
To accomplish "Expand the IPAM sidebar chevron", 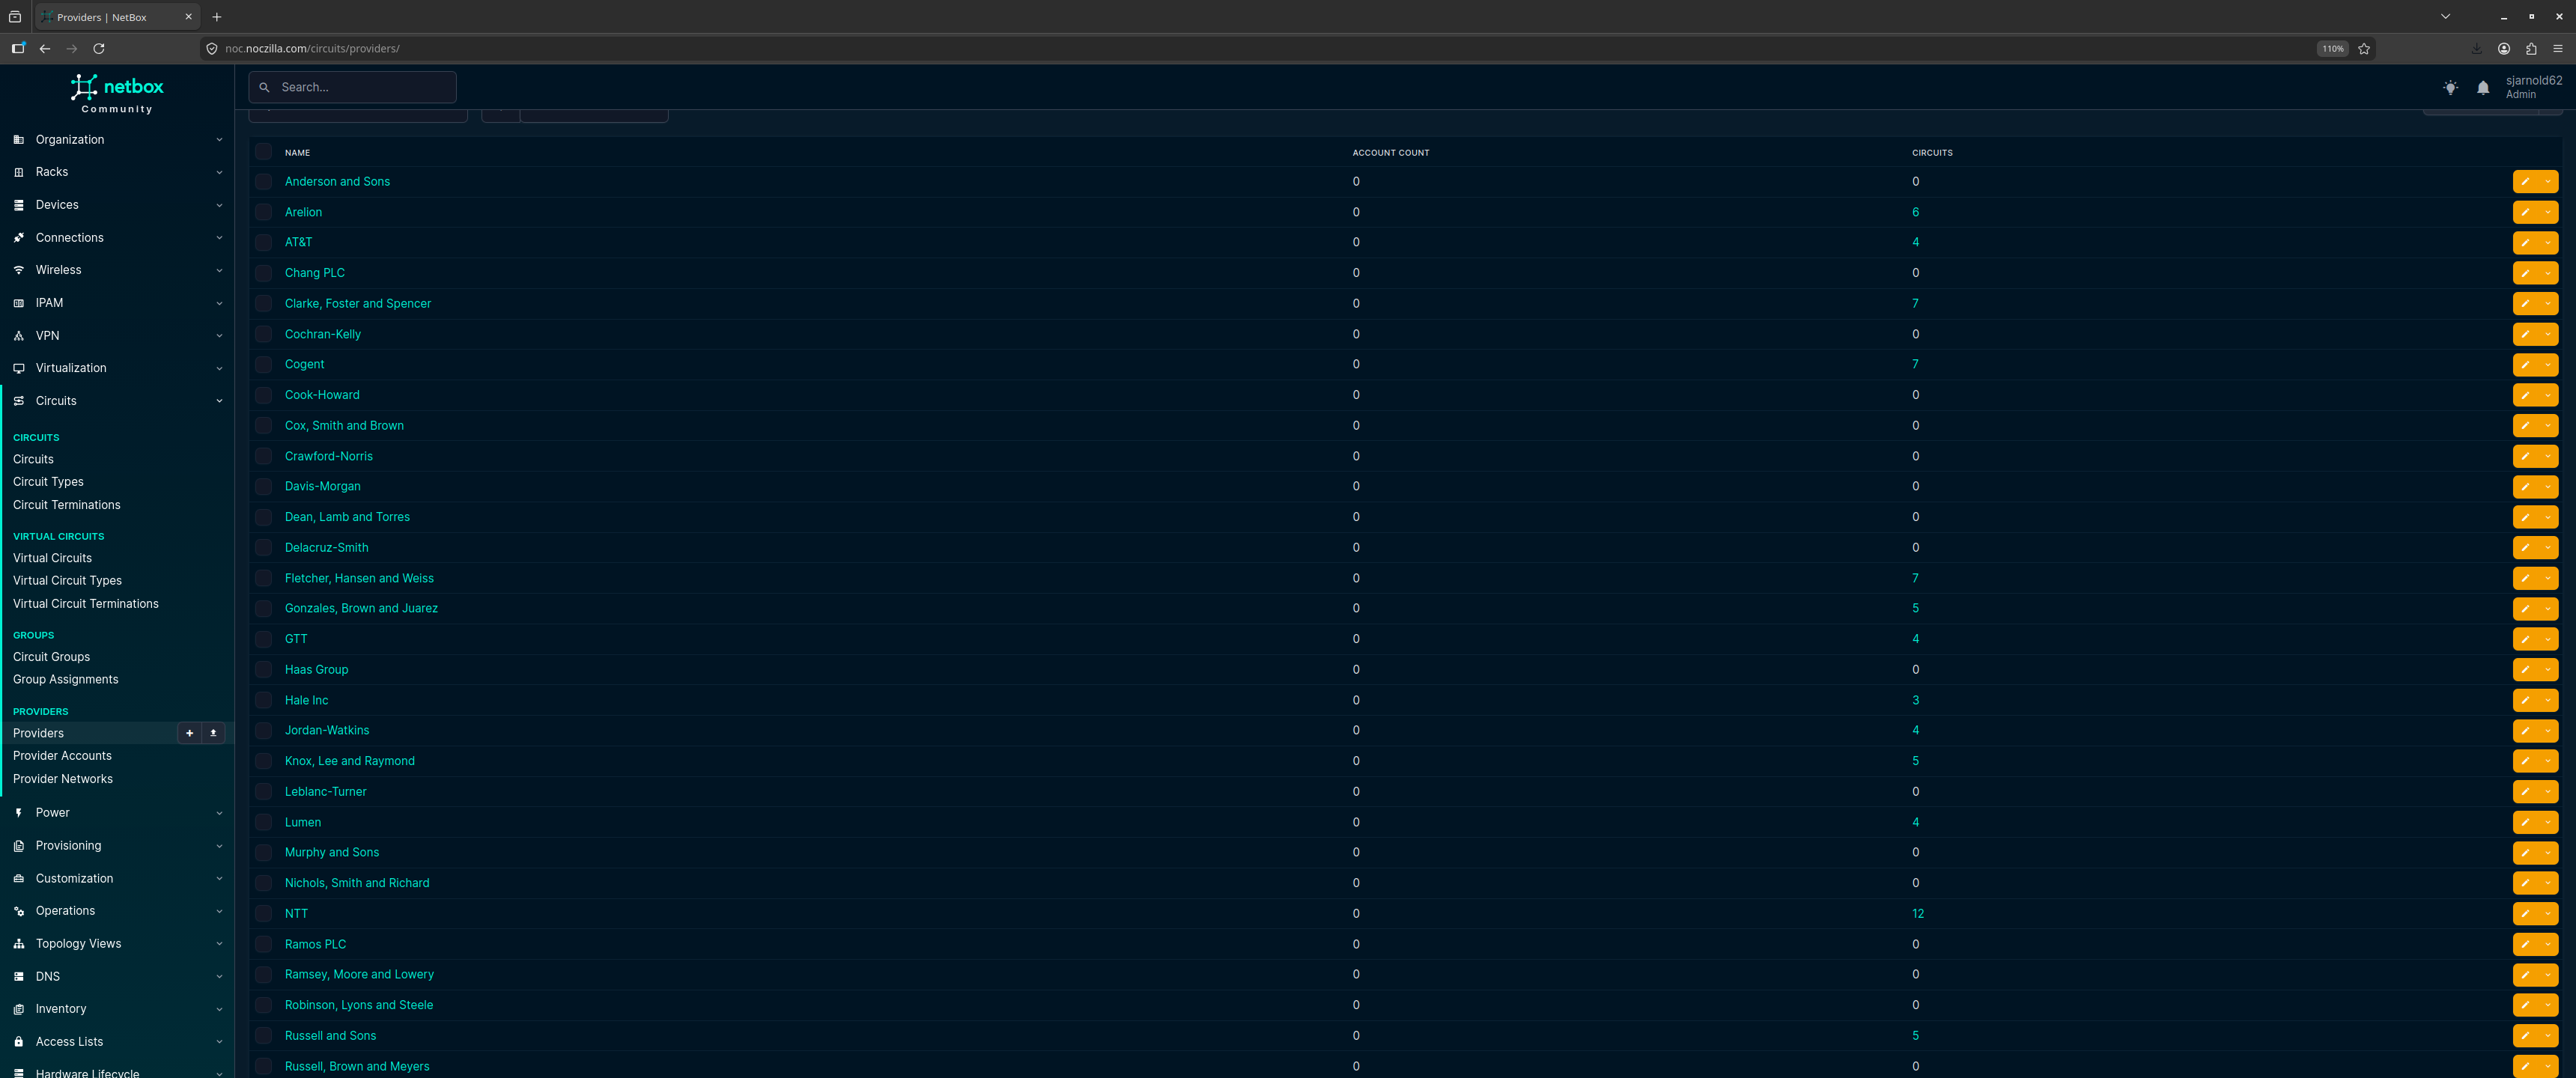I will (219, 303).
